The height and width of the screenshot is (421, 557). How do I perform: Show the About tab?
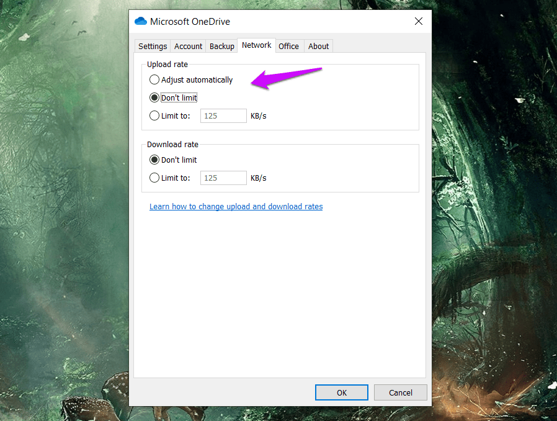[x=318, y=46]
